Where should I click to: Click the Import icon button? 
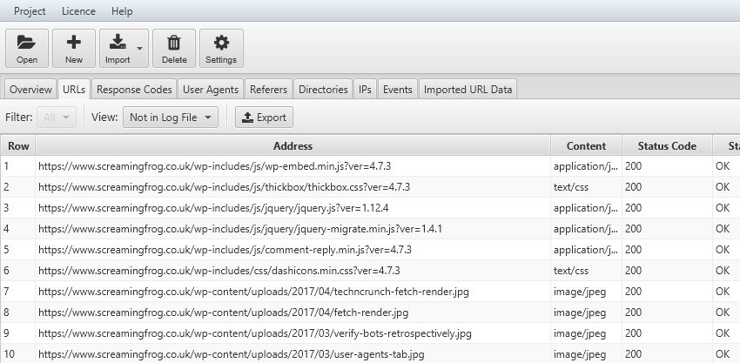pyautogui.click(x=118, y=47)
